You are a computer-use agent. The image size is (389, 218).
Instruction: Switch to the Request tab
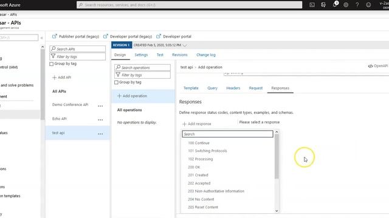pos(256,88)
